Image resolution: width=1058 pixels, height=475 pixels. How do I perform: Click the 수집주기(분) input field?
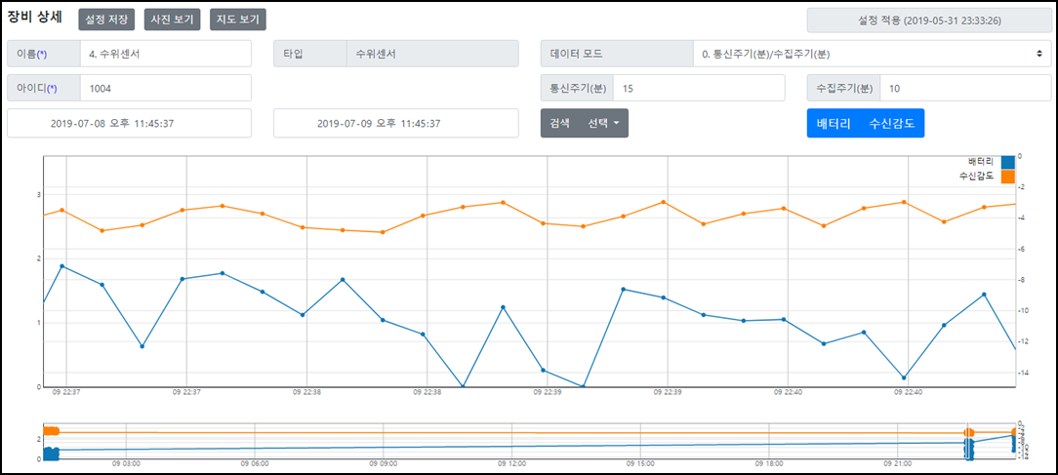point(965,88)
